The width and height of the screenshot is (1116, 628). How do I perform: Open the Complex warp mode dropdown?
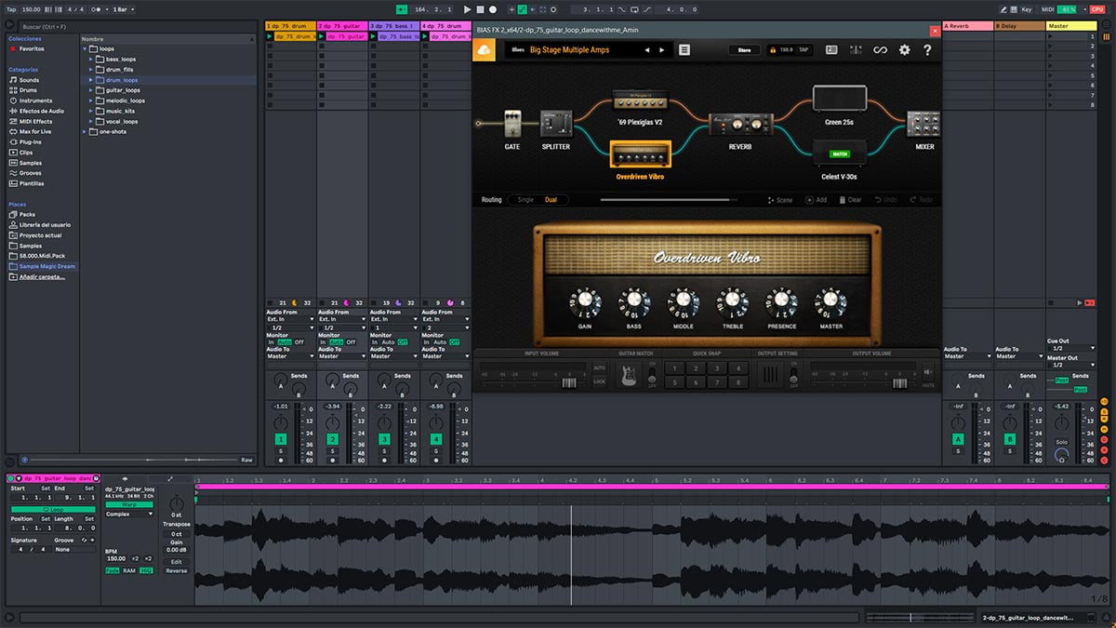tap(129, 514)
